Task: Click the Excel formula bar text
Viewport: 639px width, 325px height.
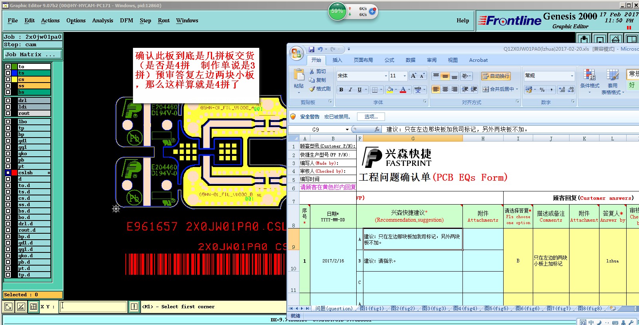Action: [x=457, y=130]
